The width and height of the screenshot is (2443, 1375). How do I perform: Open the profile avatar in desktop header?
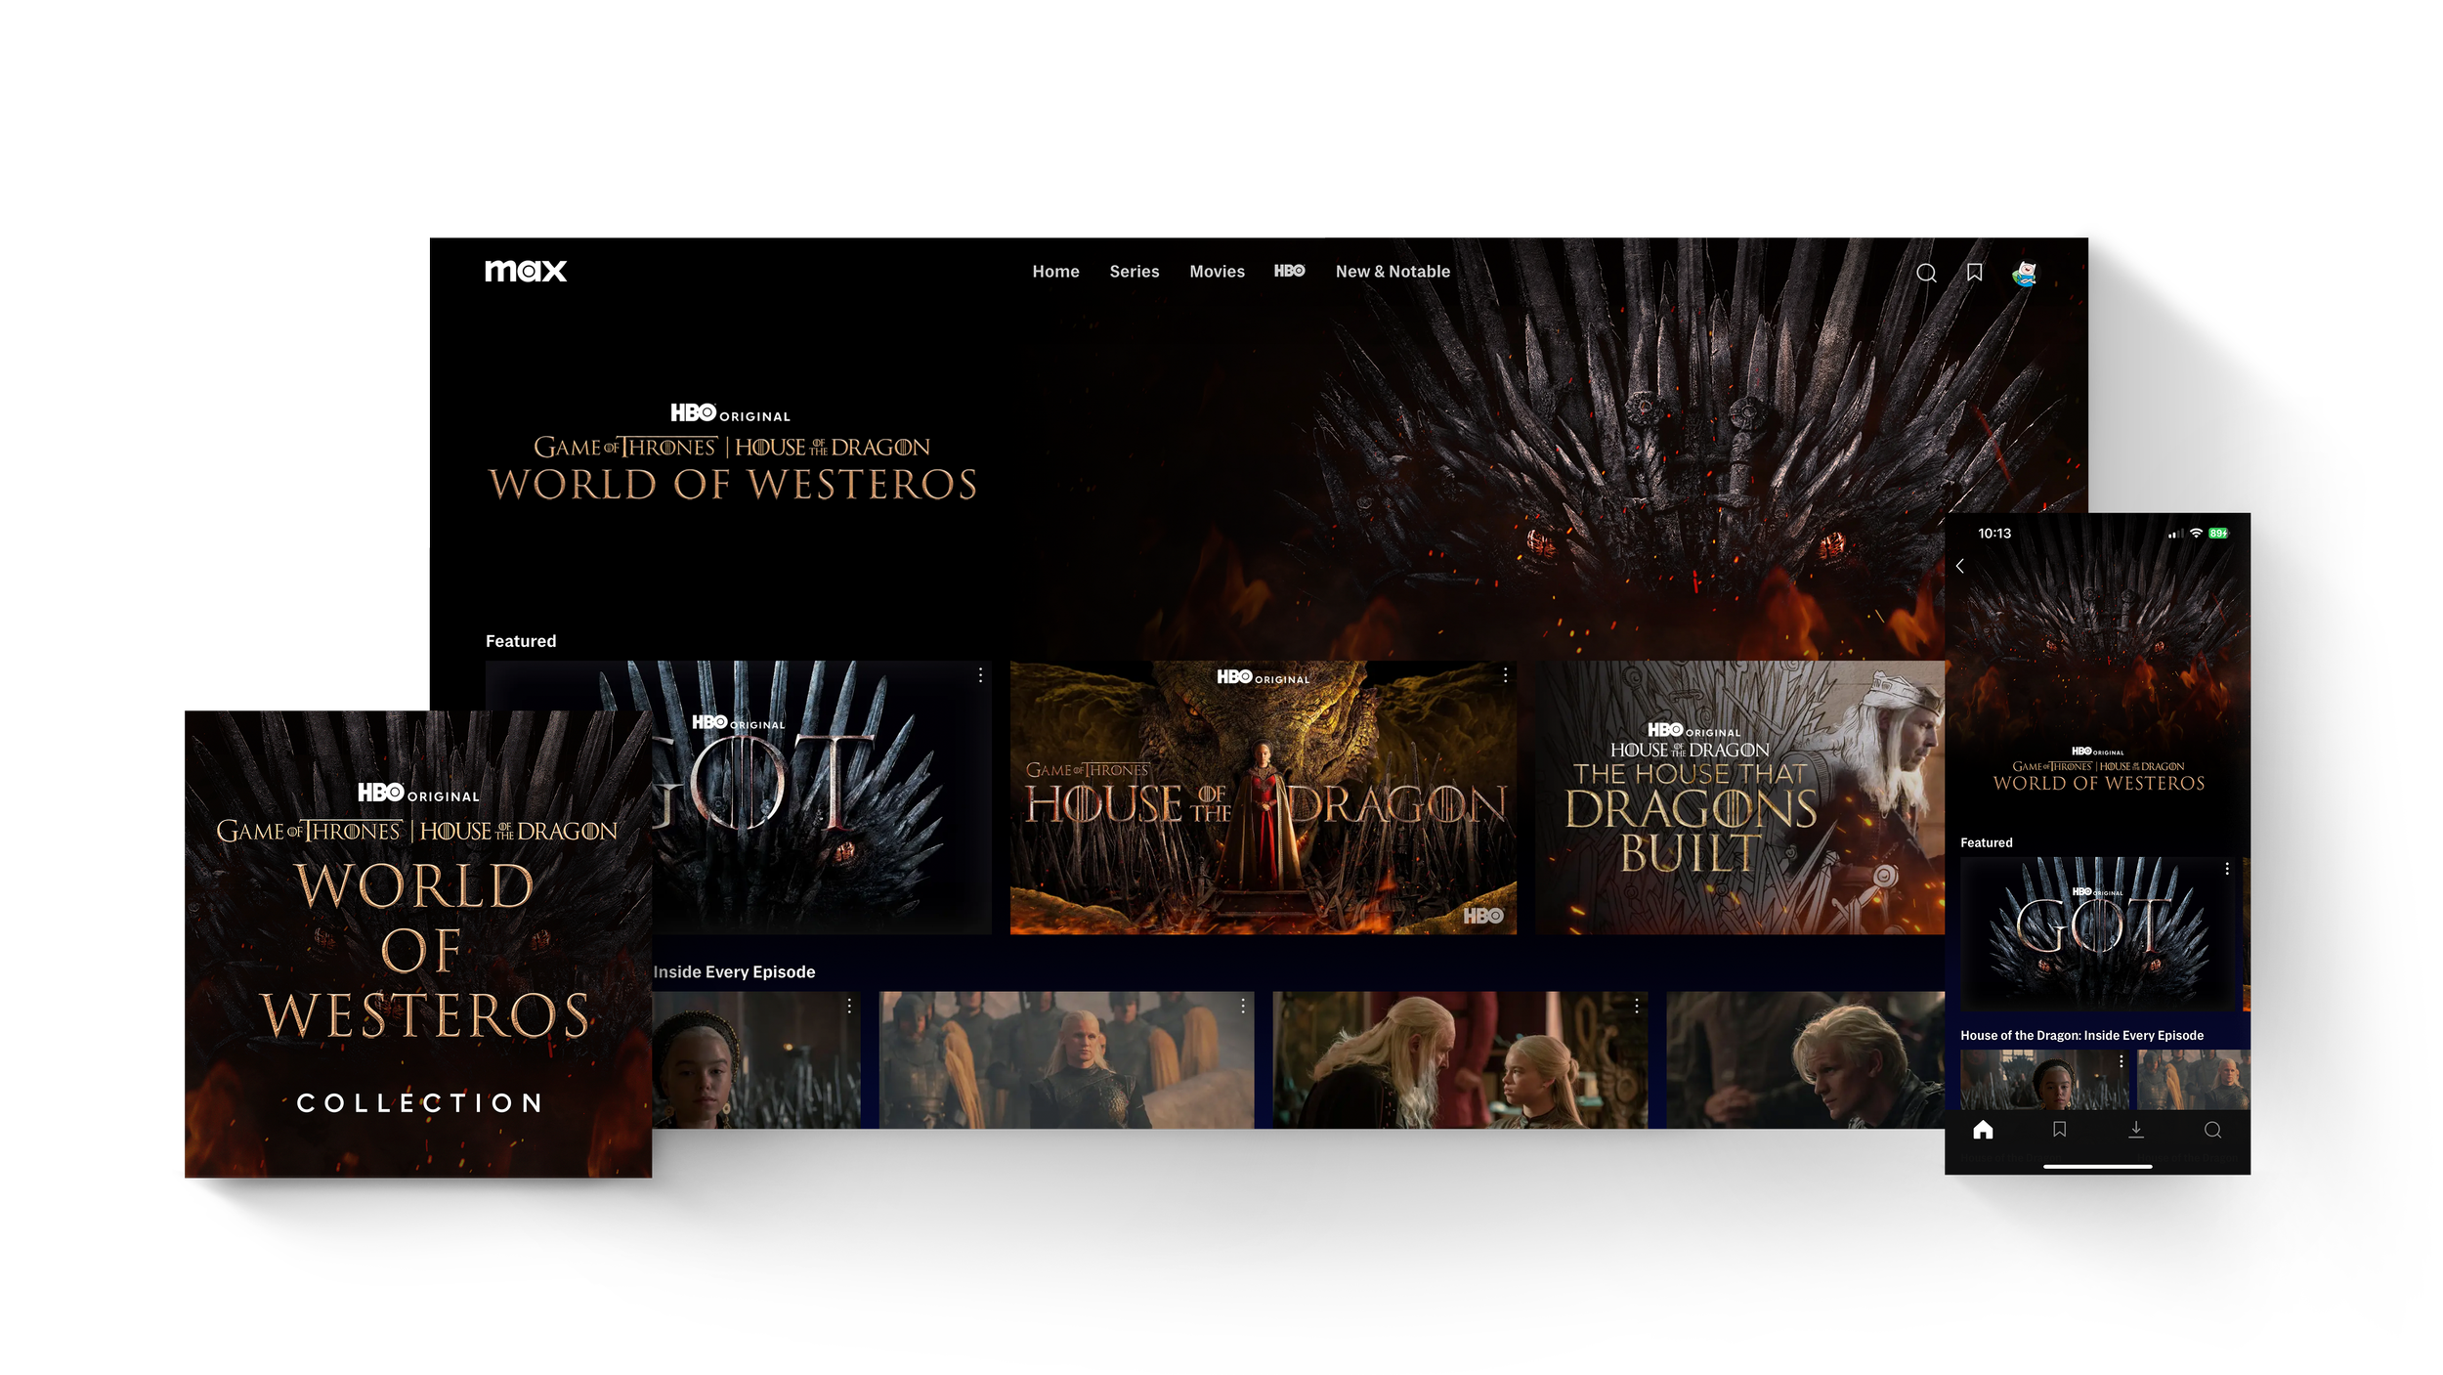pos(2024,274)
